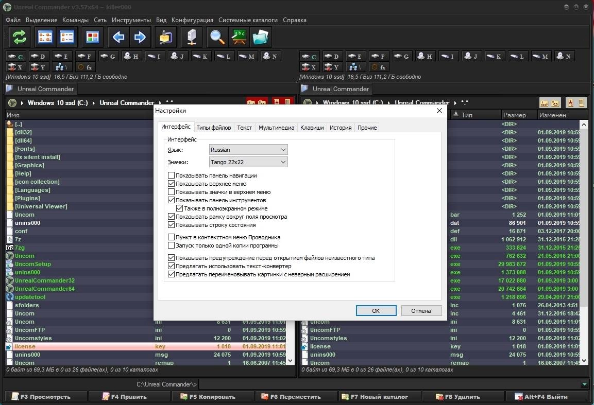Open the 'Системные каталоги' menu

(248, 20)
